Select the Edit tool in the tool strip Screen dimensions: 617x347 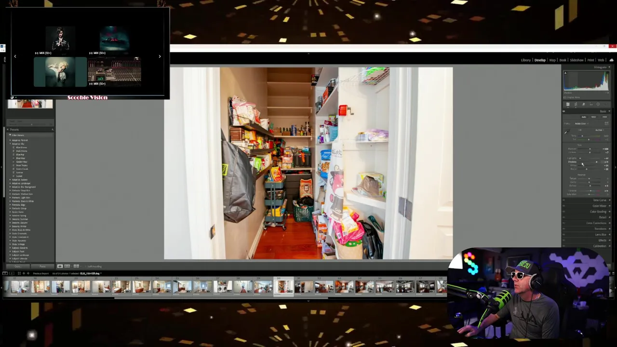pyautogui.click(x=568, y=104)
